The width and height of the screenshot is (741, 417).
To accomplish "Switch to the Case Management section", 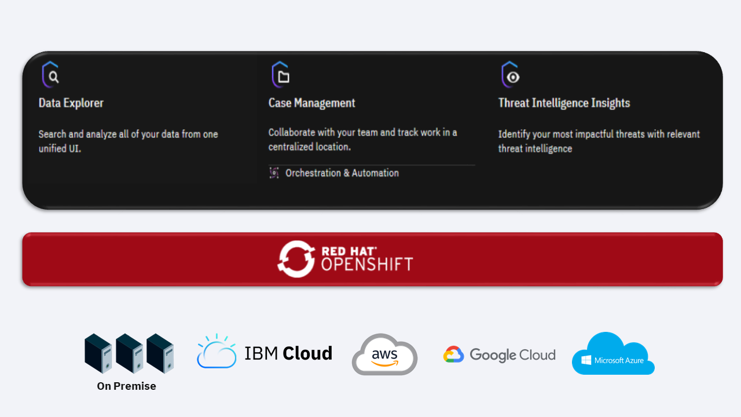I will coord(311,103).
